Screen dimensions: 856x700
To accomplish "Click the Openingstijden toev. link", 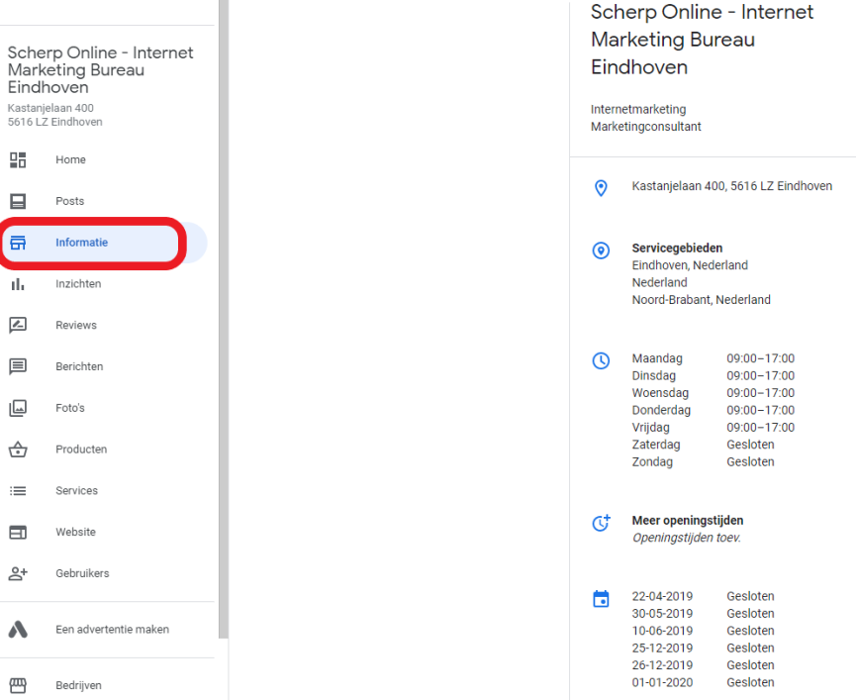I will point(686,538).
